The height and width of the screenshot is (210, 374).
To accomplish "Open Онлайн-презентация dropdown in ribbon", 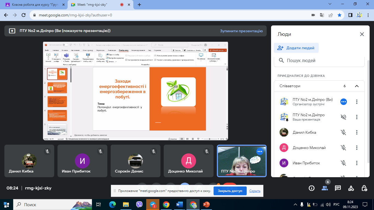I will (76, 58).
